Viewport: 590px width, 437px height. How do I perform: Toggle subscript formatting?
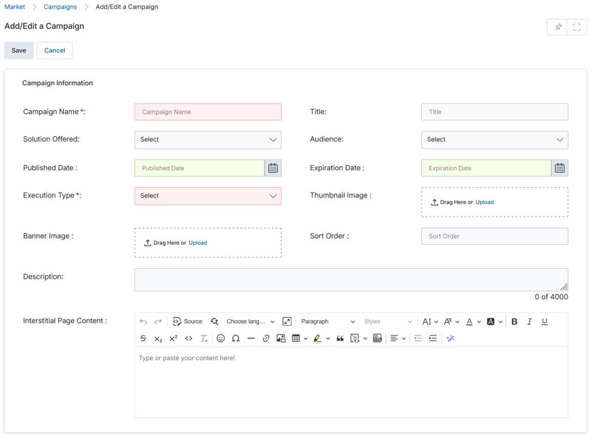point(158,339)
